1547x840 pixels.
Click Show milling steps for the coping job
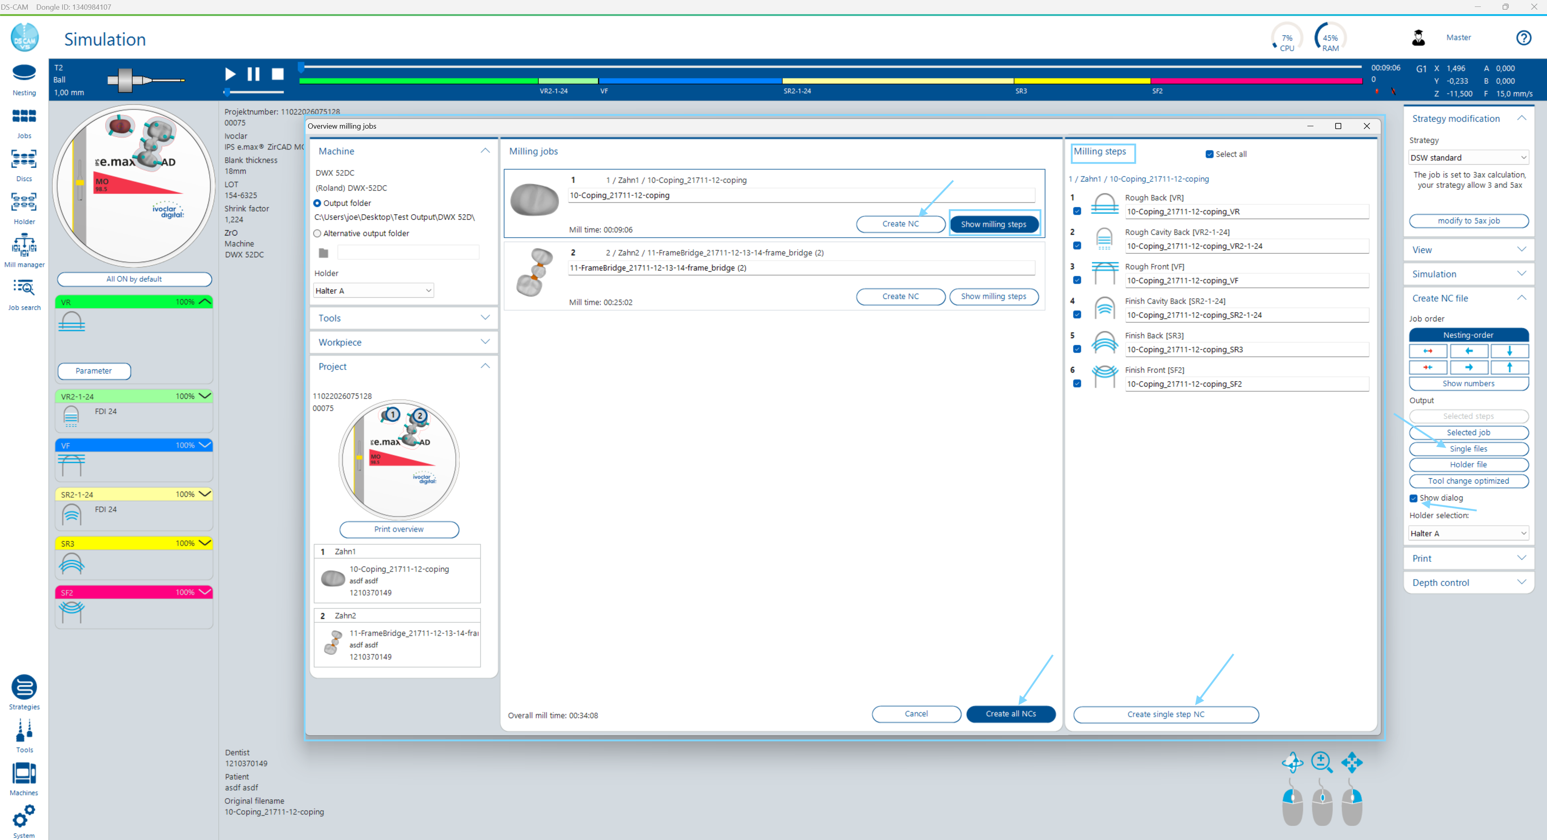pyautogui.click(x=994, y=223)
